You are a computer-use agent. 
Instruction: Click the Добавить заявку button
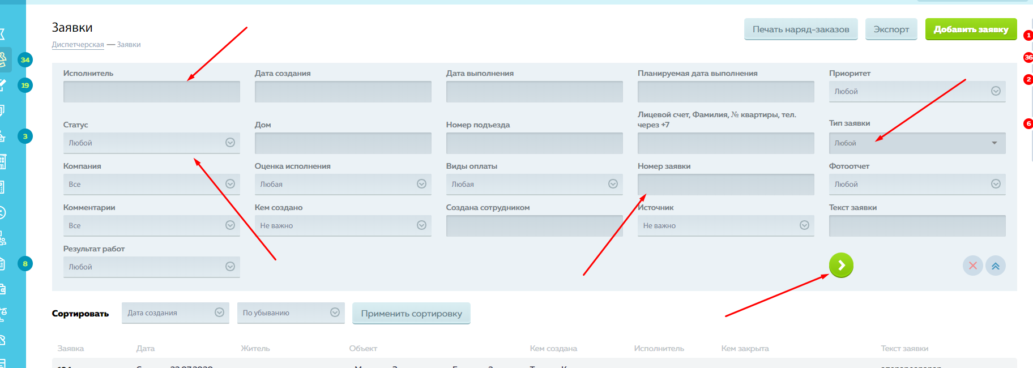pos(971,29)
